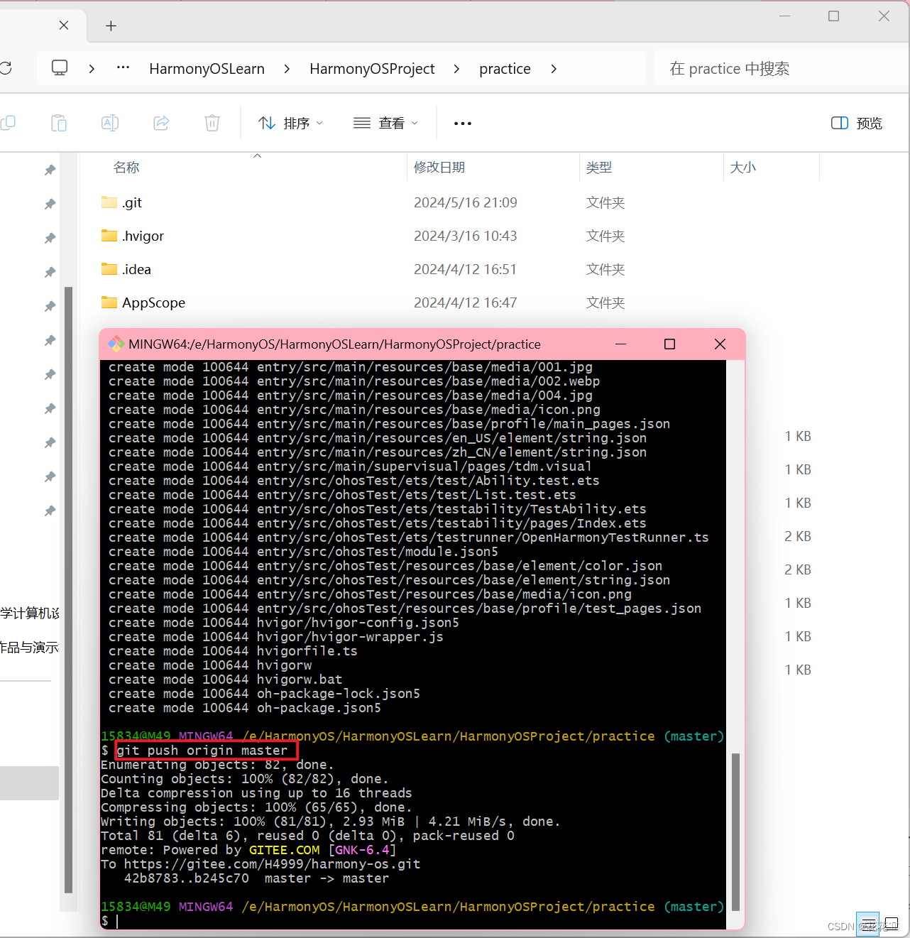Minimize the MINGW64 terminal window
The width and height of the screenshot is (910, 938).
tap(620, 344)
